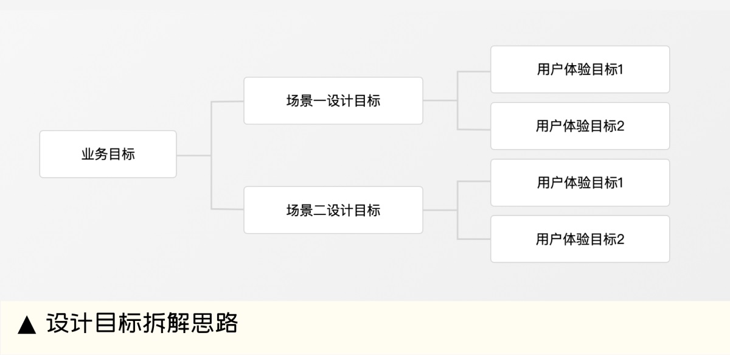730x355 pixels.
Task: Click 用户体验目标2 linked to 场景一设计目标
Action: click(580, 126)
